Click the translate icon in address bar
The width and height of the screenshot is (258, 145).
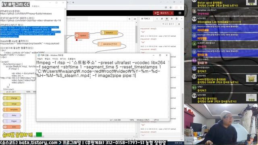tap(166, 7)
